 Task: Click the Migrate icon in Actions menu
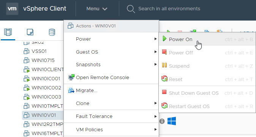coord(71,91)
